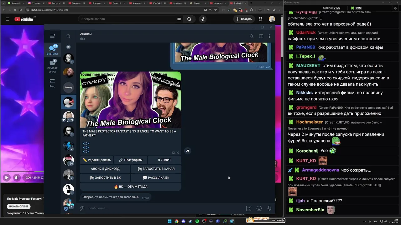Click the voice message microphone
The image size is (401, 225).
[269, 208]
